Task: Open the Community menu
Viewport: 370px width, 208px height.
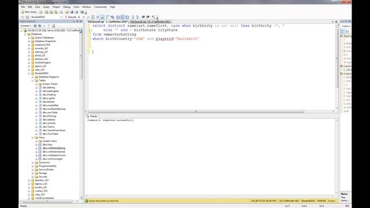Action: (x=100, y=7)
